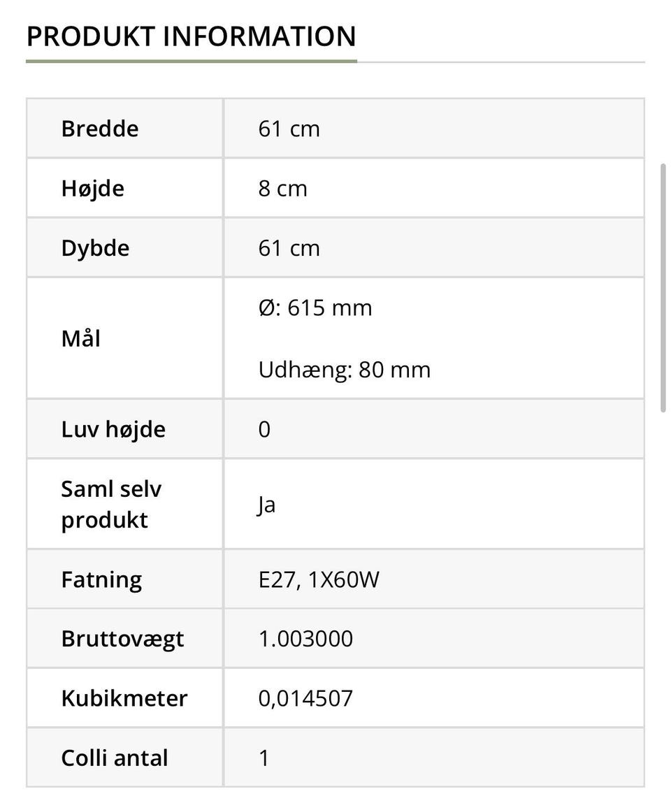Click the vertical scrollbar thumb

coord(663,288)
